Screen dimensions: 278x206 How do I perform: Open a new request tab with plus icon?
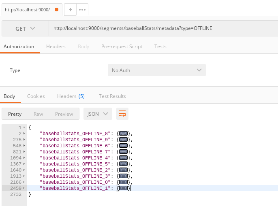71,10
